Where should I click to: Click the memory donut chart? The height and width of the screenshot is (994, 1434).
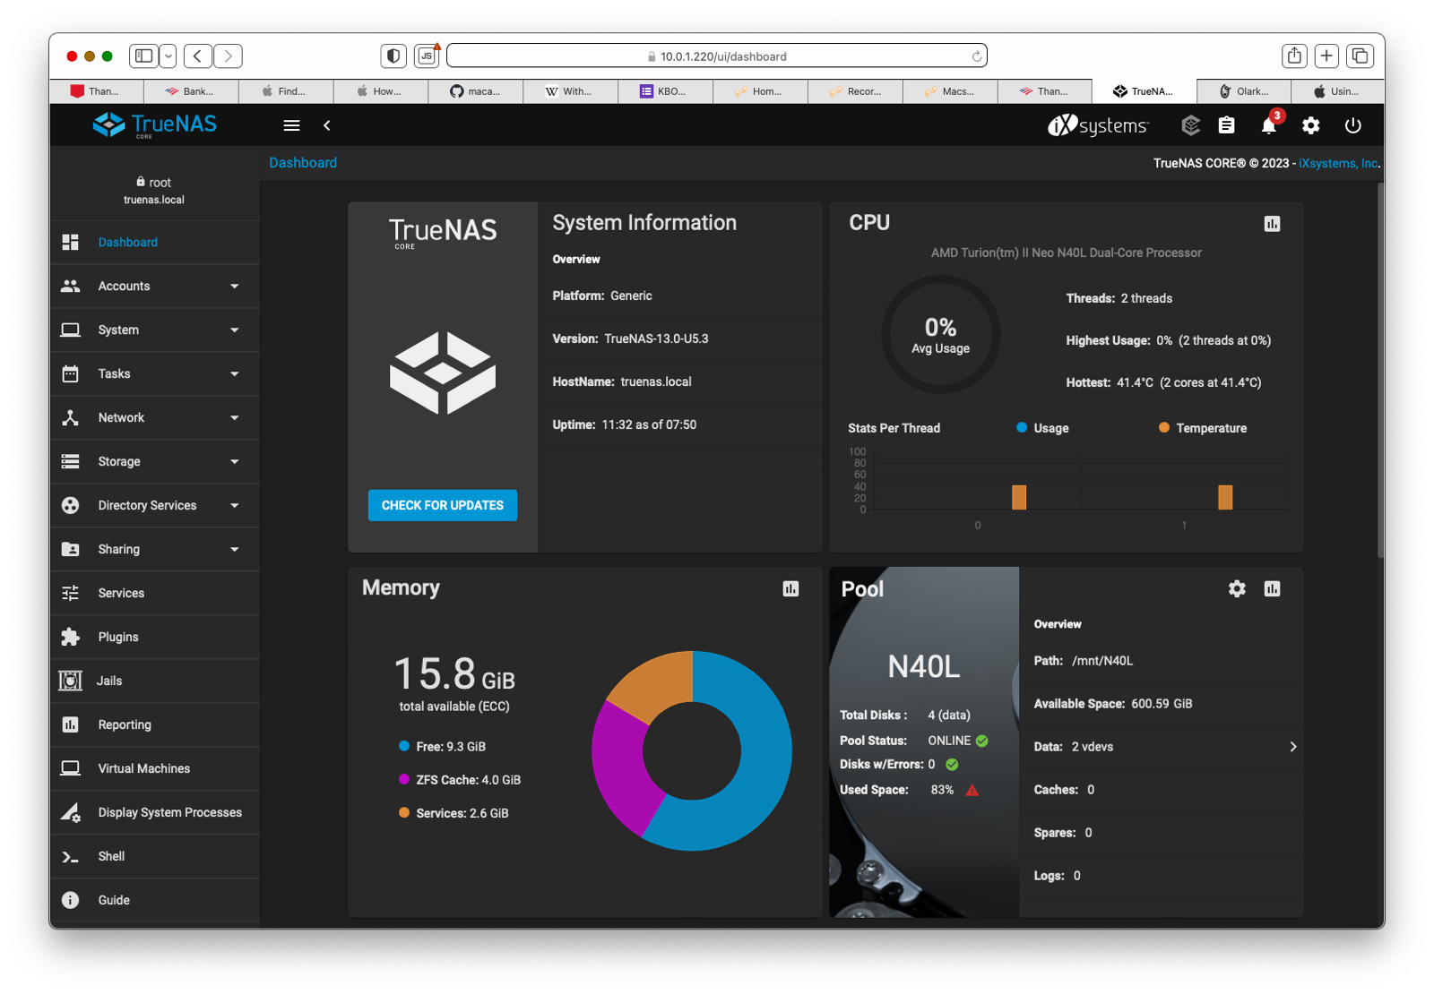point(692,750)
